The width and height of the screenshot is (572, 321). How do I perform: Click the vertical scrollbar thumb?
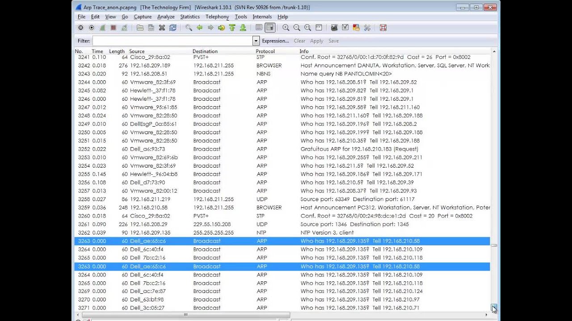coord(494,245)
